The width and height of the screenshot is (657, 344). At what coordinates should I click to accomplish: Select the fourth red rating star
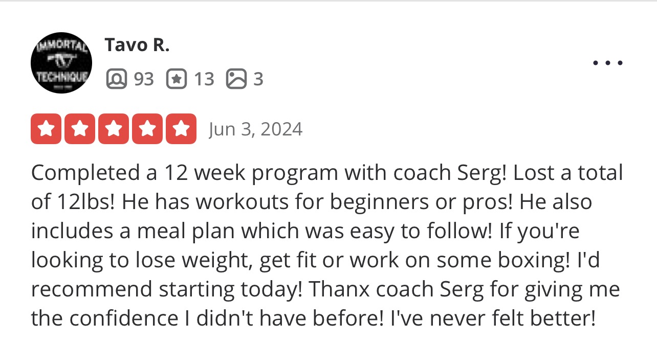[147, 129]
